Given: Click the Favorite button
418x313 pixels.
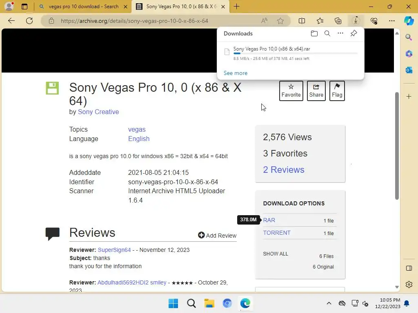Looking at the screenshot, I should coord(291,91).
